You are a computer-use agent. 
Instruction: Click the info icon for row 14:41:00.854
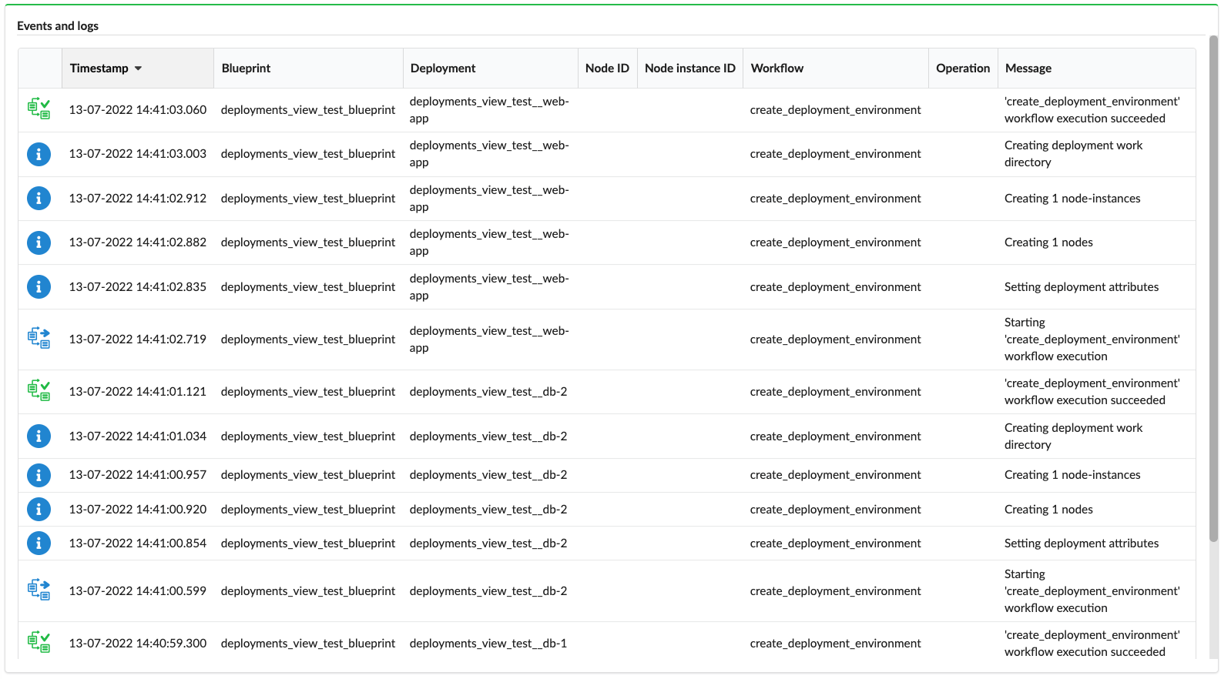pos(39,544)
